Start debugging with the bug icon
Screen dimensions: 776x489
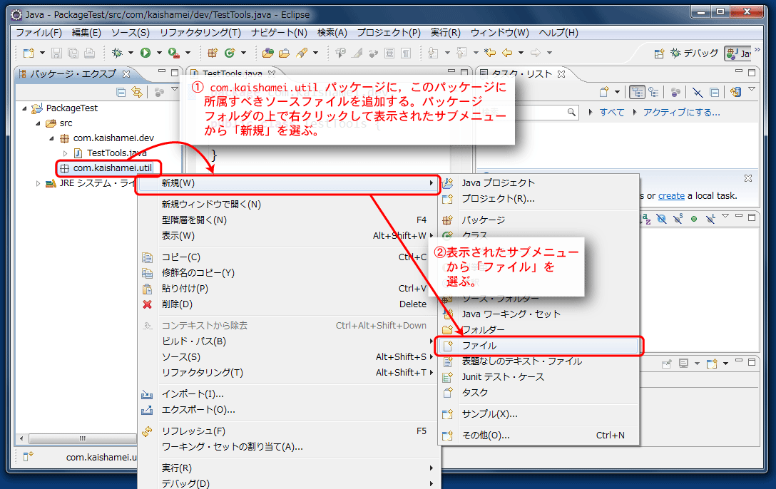pyautogui.click(x=117, y=53)
